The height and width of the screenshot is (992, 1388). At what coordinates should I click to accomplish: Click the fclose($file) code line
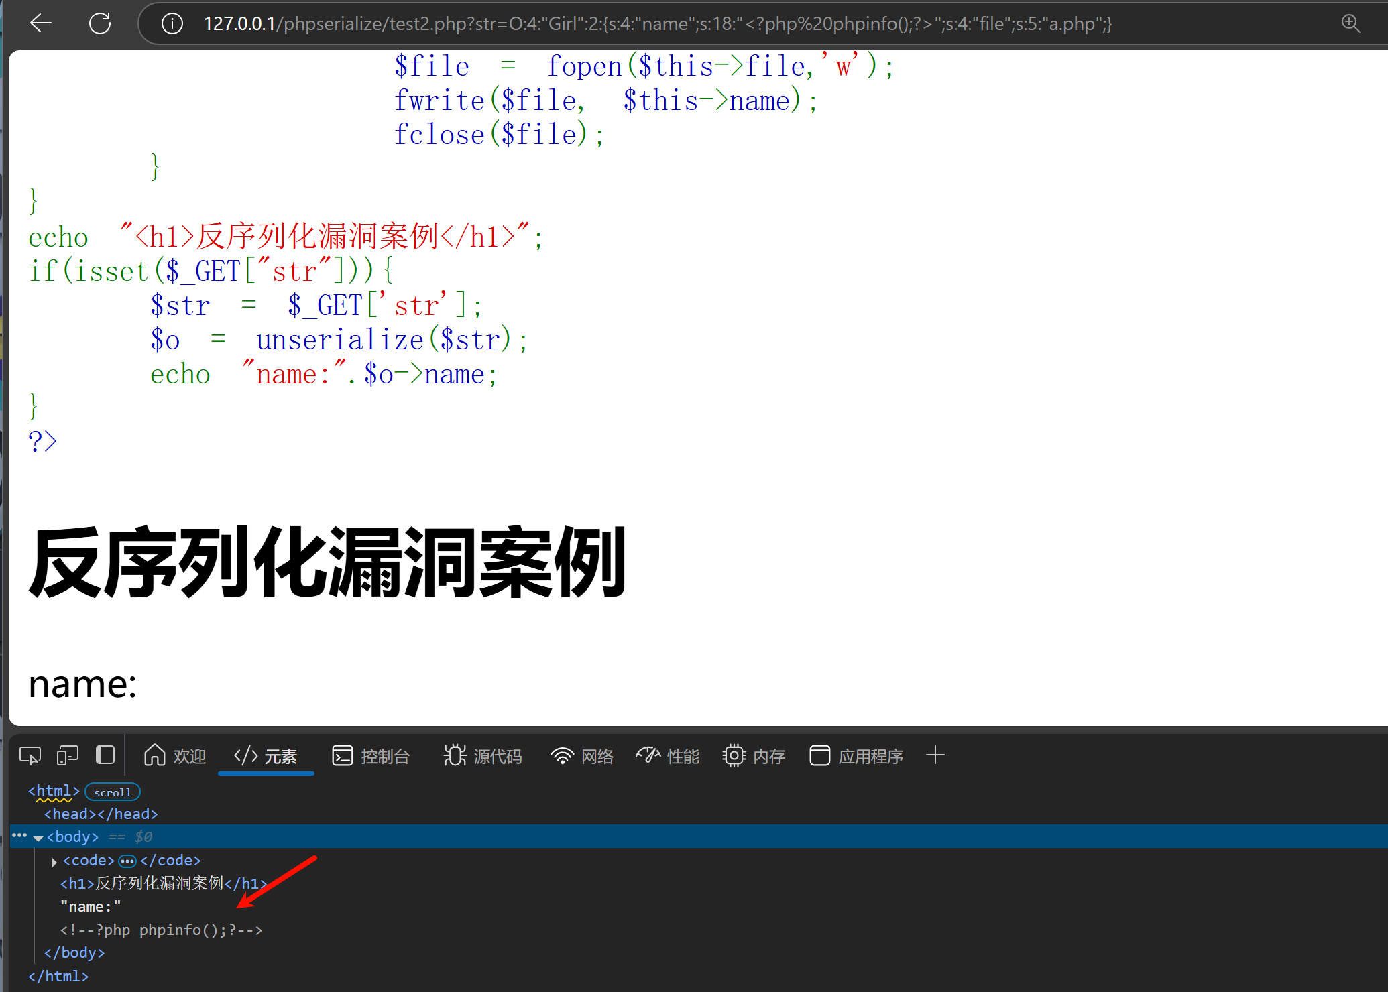(x=499, y=135)
